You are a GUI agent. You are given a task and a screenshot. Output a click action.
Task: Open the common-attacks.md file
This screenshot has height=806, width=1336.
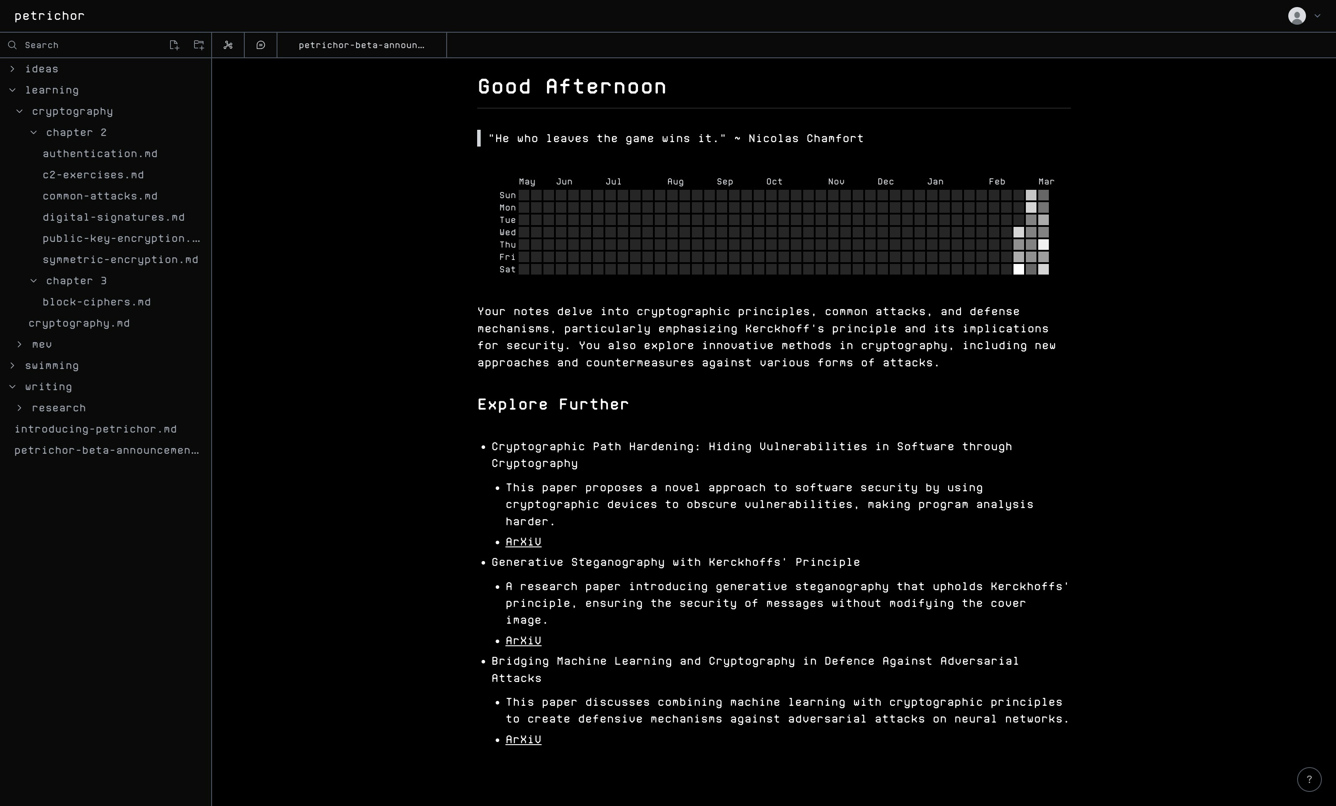(x=100, y=196)
